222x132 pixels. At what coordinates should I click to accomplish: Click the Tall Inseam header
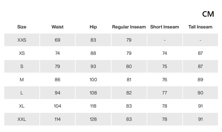(x=200, y=27)
